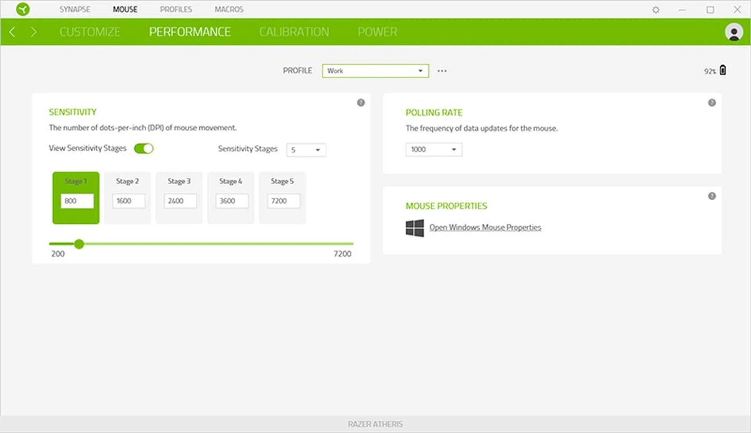This screenshot has width=751, height=433.
Task: Click the user account avatar icon
Action: [734, 32]
